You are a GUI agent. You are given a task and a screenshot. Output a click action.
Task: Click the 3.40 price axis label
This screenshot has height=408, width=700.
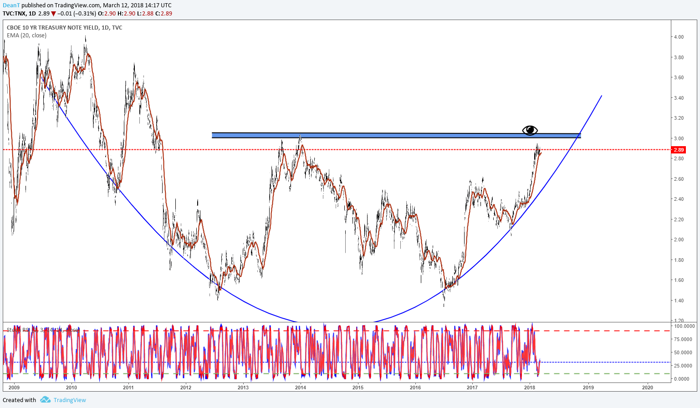click(679, 98)
